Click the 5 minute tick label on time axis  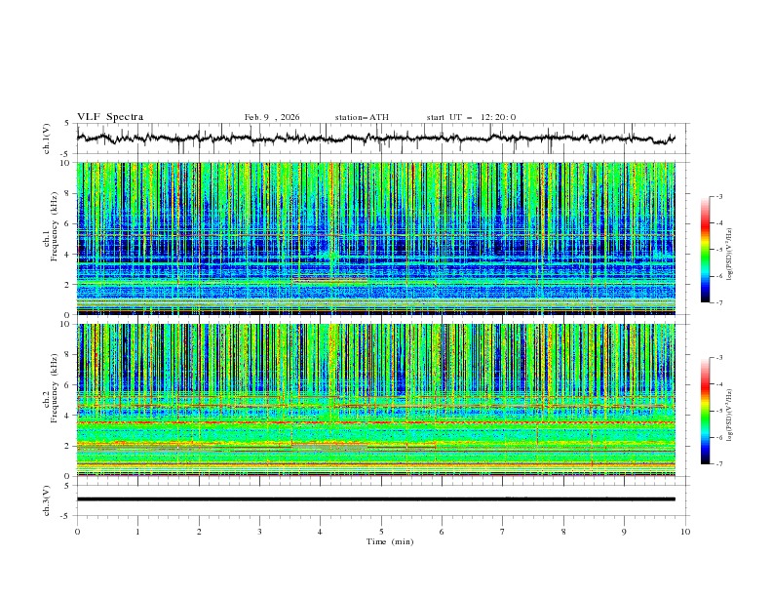pyautogui.click(x=381, y=532)
